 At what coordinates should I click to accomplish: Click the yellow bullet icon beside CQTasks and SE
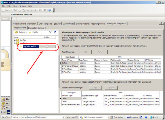pos(21,46)
